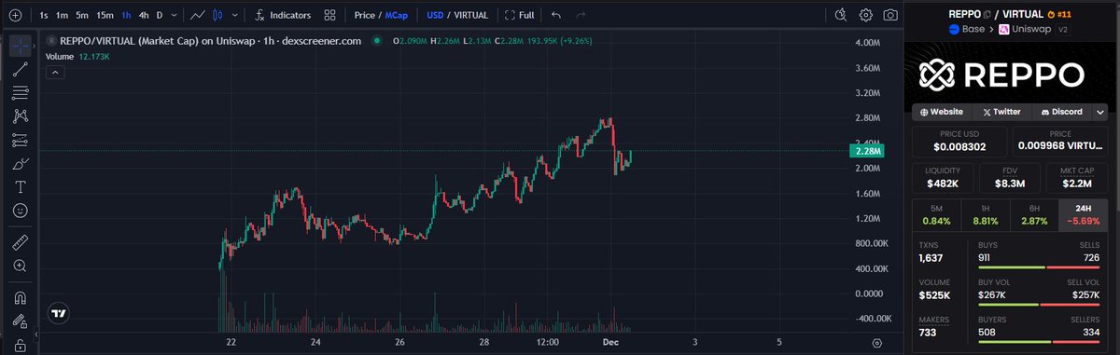Select the trend line drawing tool
This screenshot has width=1120, height=355.
click(21, 69)
